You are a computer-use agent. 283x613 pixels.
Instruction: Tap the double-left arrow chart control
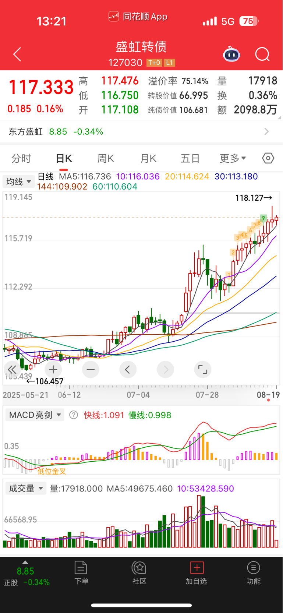coord(12,369)
